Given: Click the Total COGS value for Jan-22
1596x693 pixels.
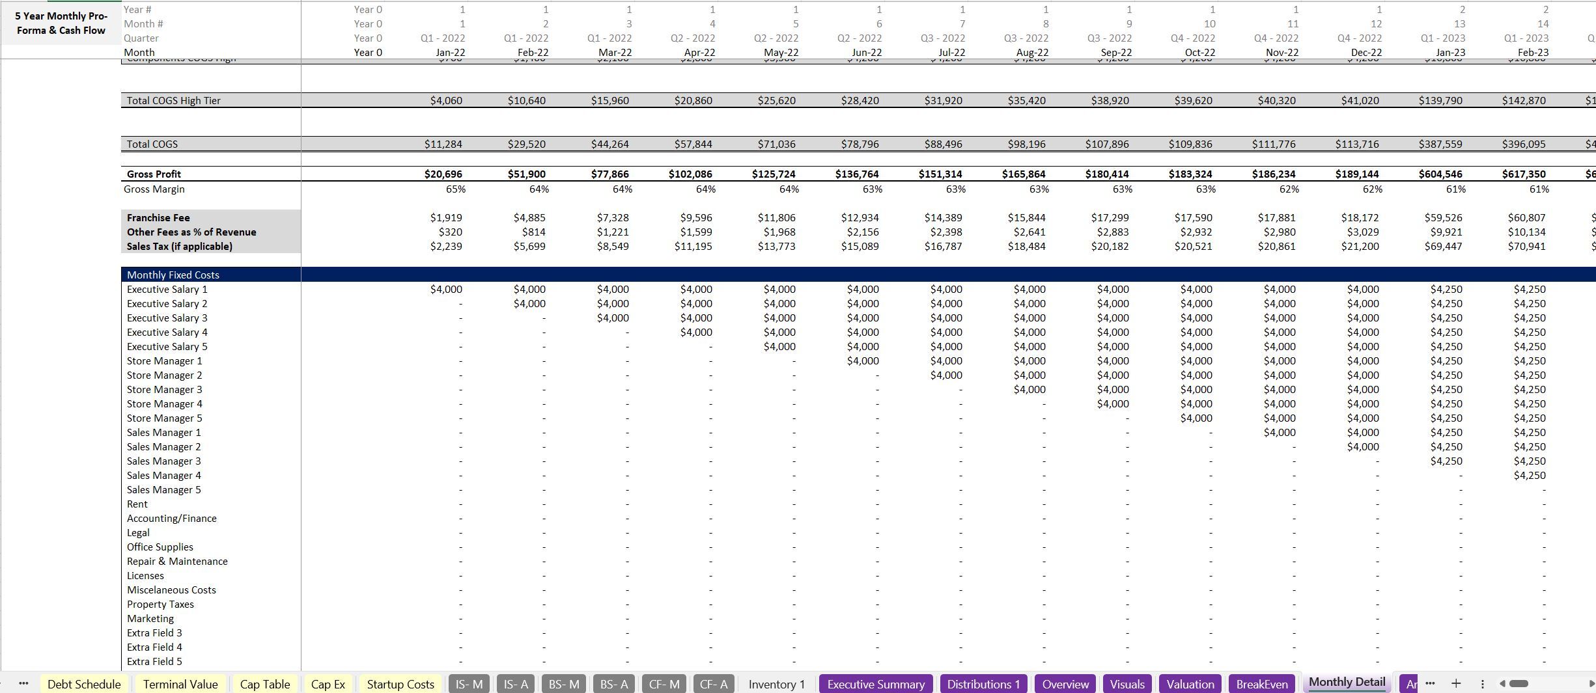Looking at the screenshot, I should (x=448, y=144).
